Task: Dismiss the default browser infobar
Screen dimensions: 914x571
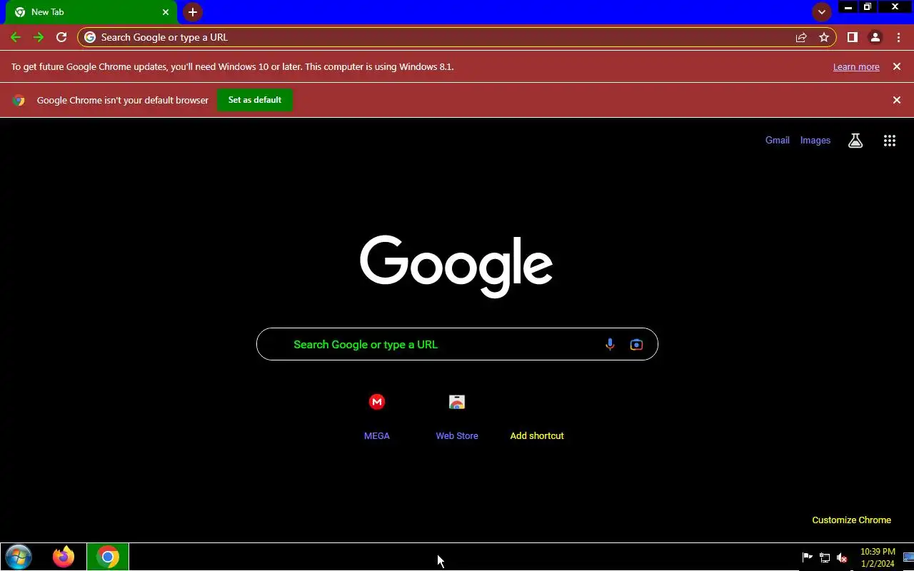Action: click(x=897, y=100)
